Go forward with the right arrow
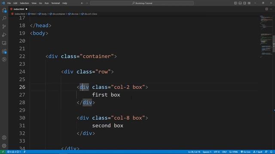This screenshot has height=154, width=275. point(87,3)
